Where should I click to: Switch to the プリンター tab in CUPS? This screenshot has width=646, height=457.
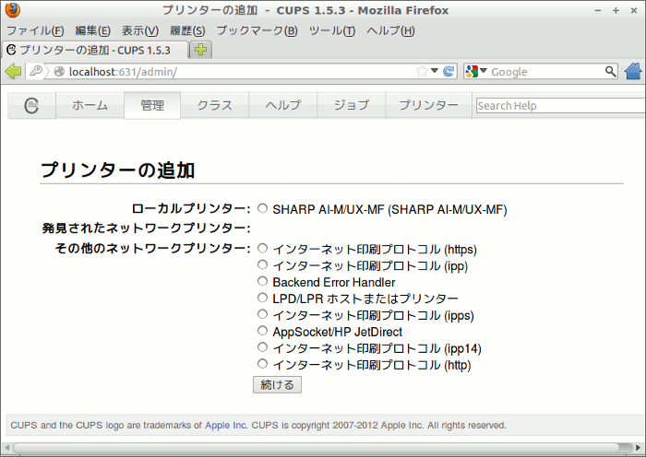[x=428, y=106]
